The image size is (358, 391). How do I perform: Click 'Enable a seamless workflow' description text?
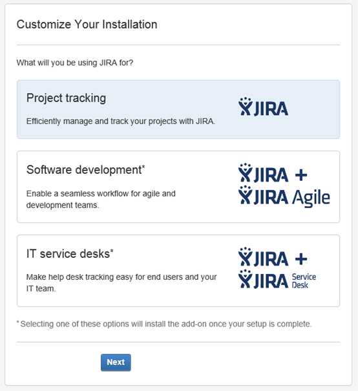(x=101, y=199)
